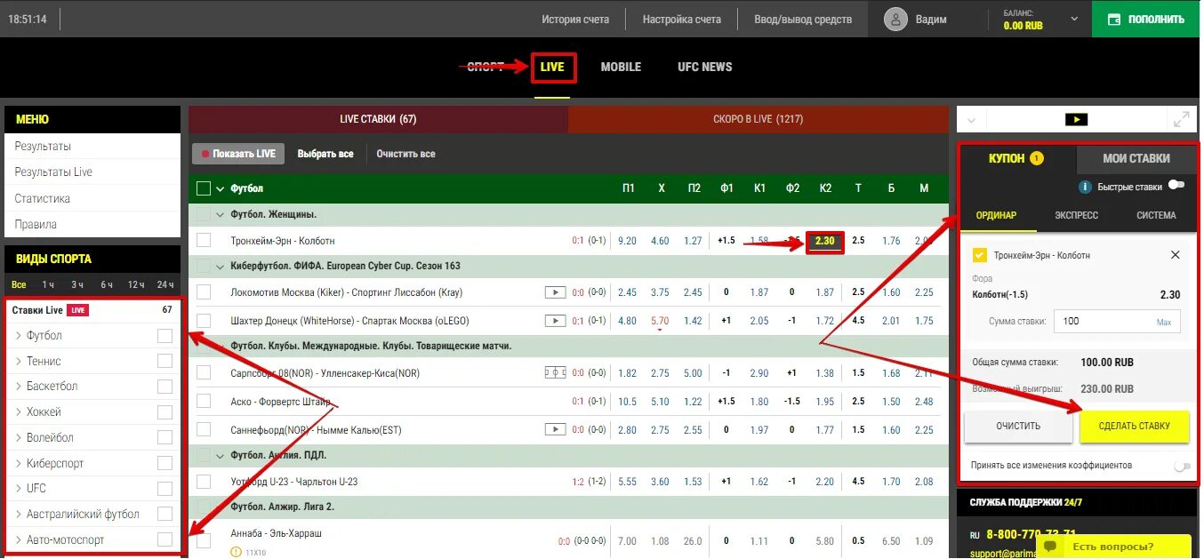The image size is (1204, 559).
Task: Check the Теннис checkbox in sports list
Action: point(165,361)
